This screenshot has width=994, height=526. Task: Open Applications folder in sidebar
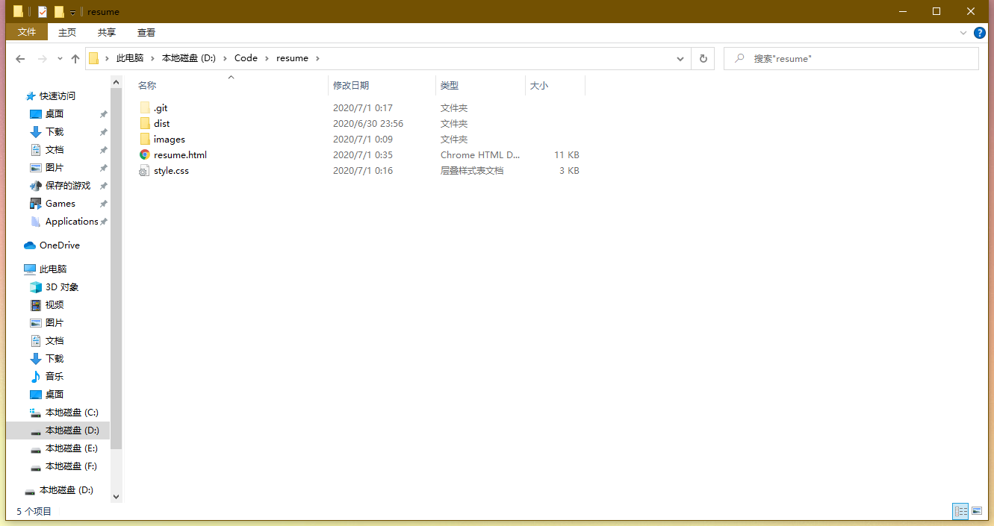tap(71, 222)
